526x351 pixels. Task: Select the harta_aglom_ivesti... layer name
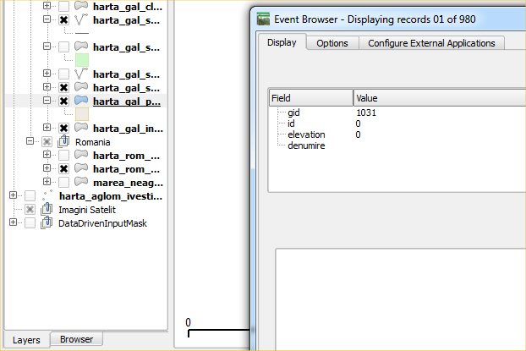pos(111,196)
